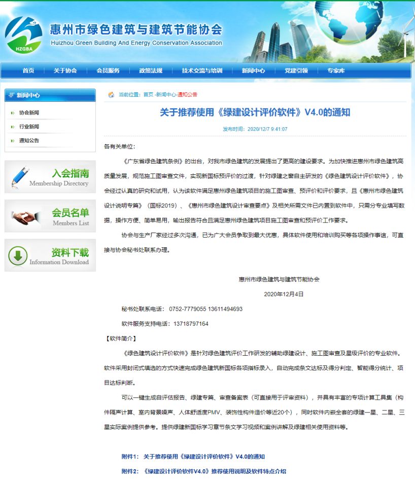Click 通知公告 in the breadcrumb trail
The width and height of the screenshot is (415, 491).
click(187, 95)
